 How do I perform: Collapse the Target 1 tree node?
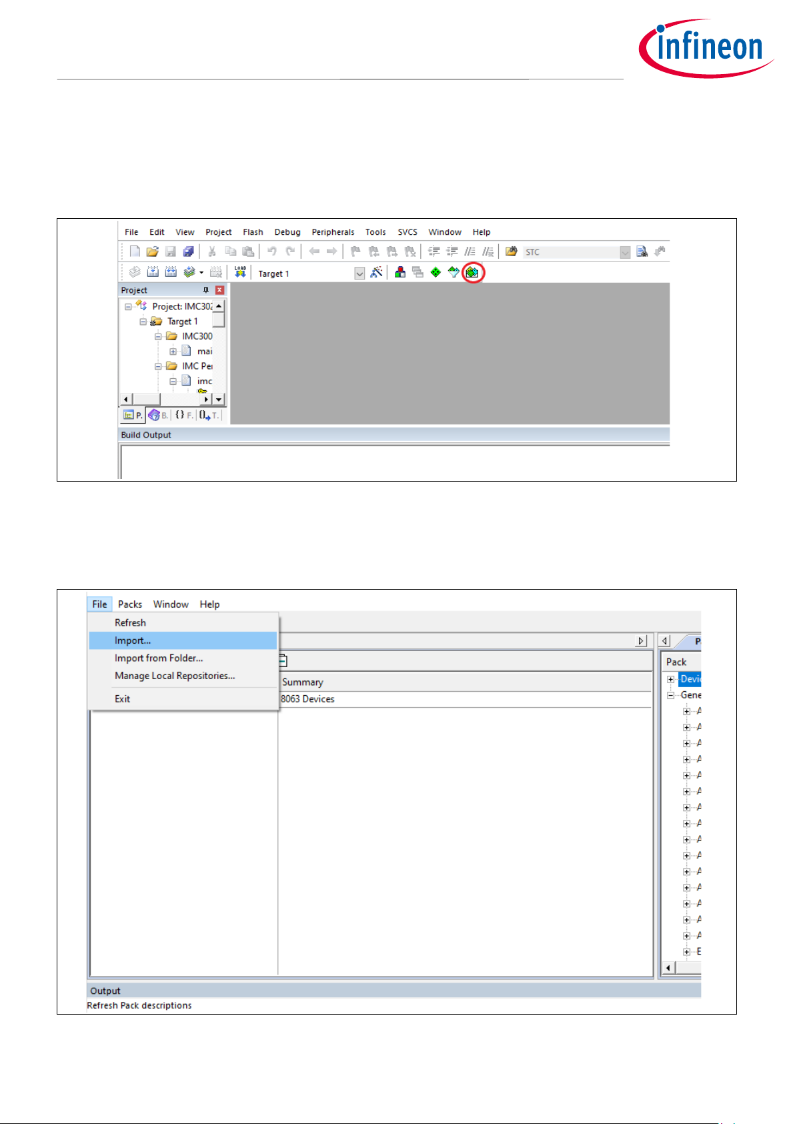tap(143, 322)
